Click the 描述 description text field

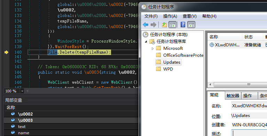[x=249, y=133]
